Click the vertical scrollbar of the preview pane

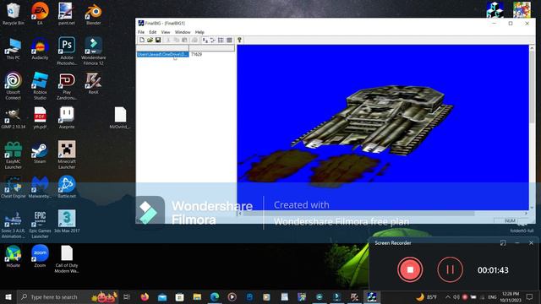pos(532,128)
